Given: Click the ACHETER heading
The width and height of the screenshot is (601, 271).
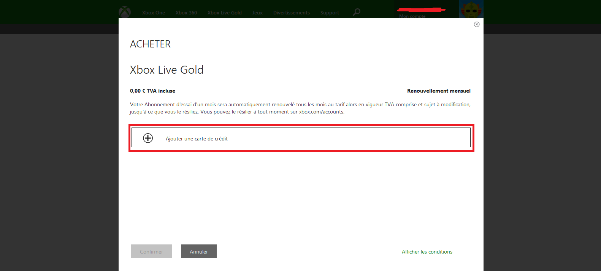Looking at the screenshot, I should [x=151, y=44].
